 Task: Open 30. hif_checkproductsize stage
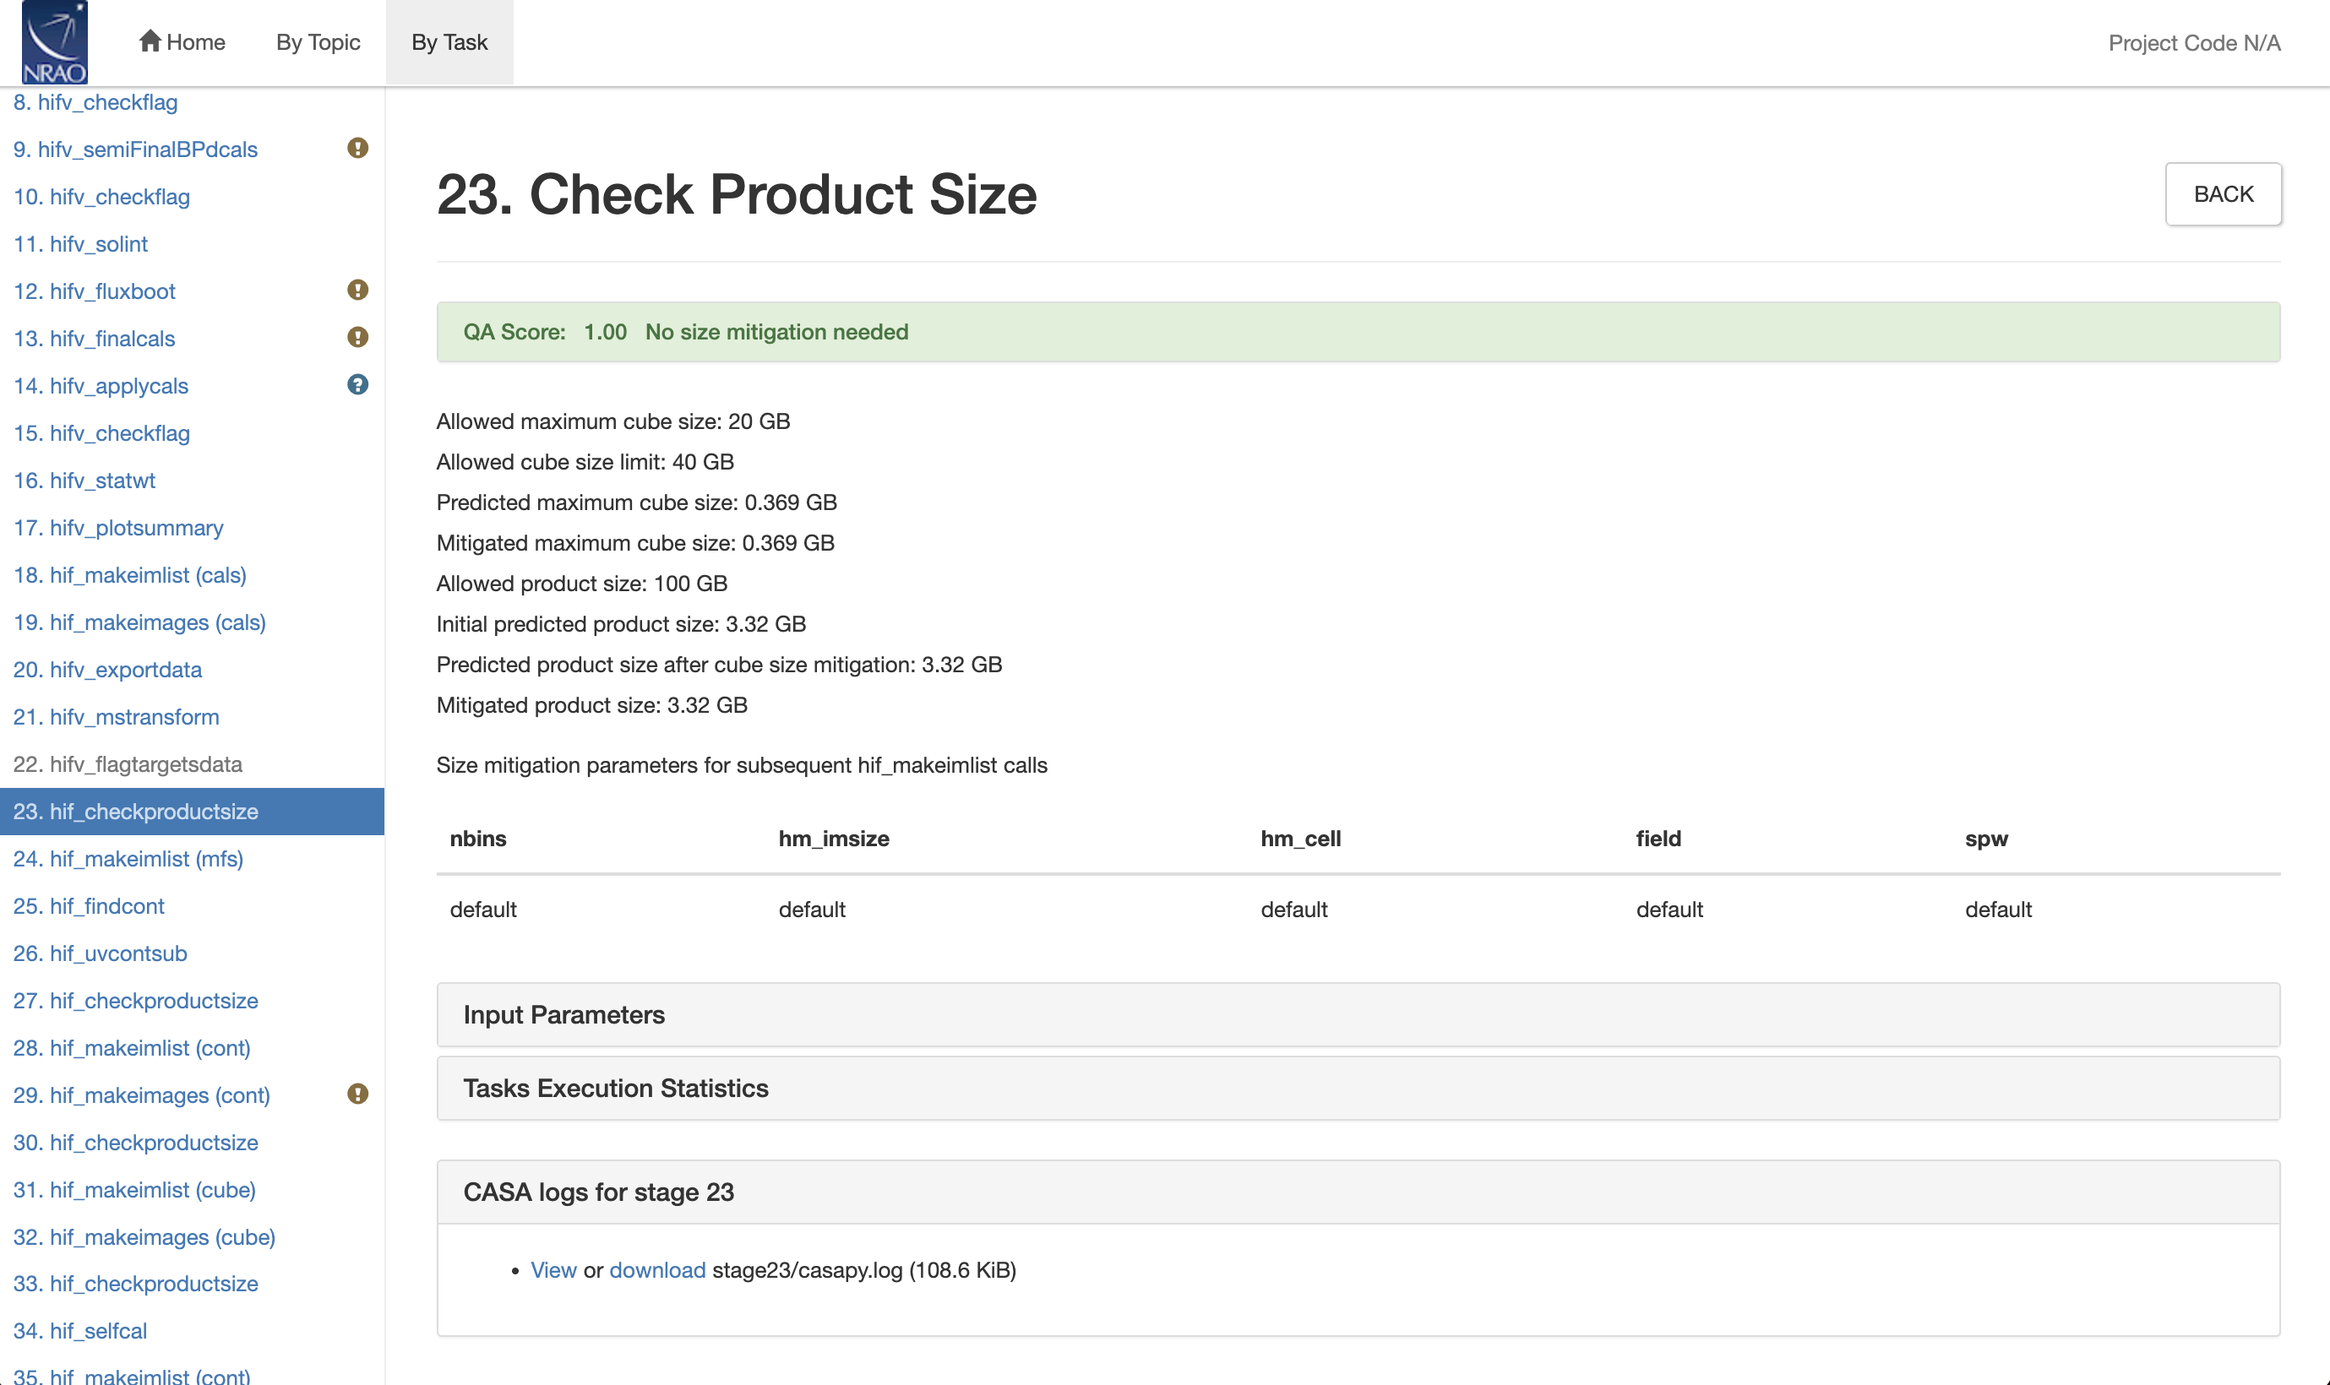pyautogui.click(x=135, y=1143)
